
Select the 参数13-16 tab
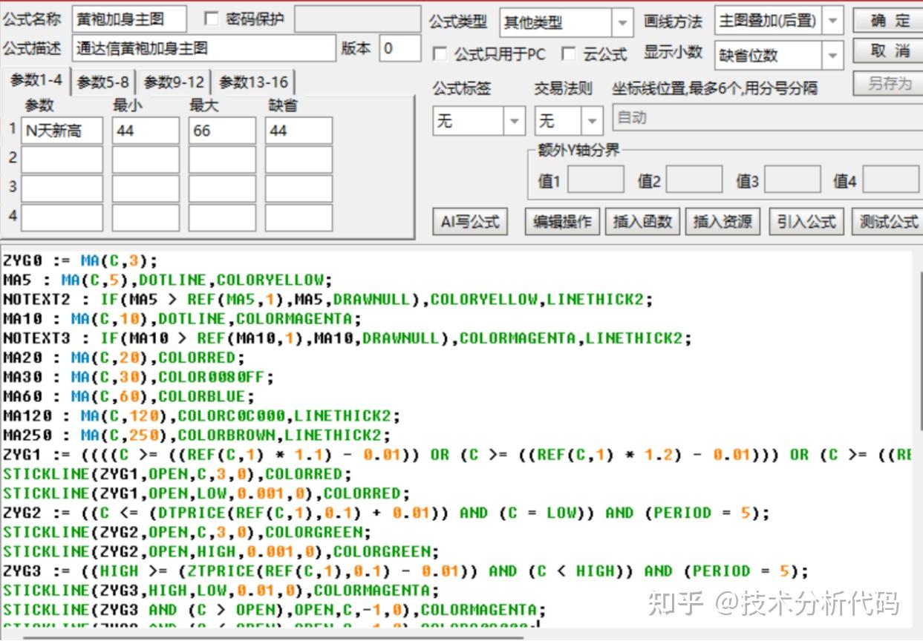pyautogui.click(x=253, y=82)
